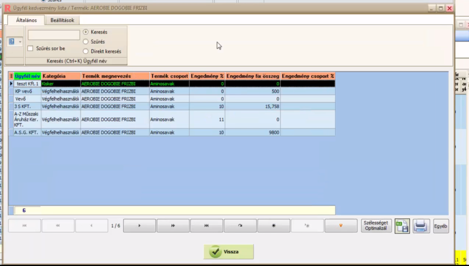469x266 pixels.
Task: Switch to the Beállítások tab
Action: pyautogui.click(x=62, y=20)
